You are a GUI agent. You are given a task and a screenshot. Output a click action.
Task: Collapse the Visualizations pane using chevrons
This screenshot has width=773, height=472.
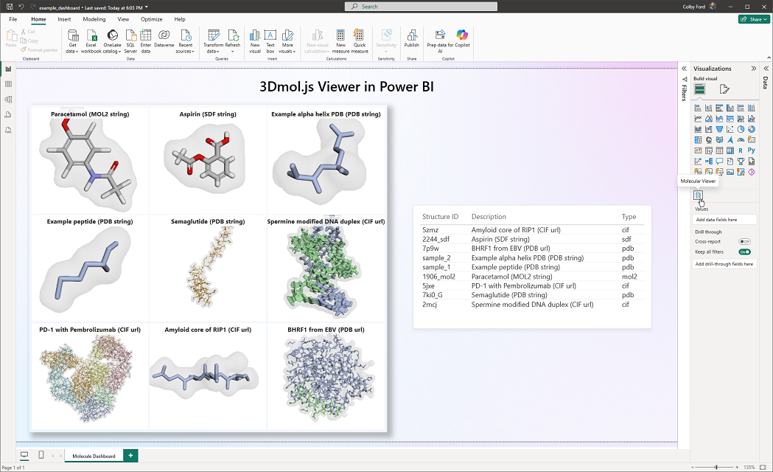(x=754, y=69)
